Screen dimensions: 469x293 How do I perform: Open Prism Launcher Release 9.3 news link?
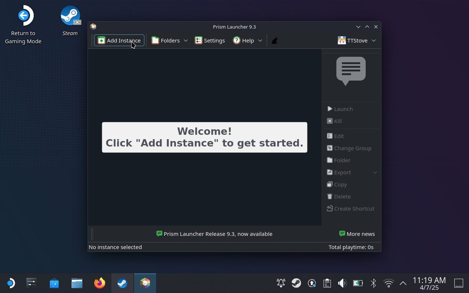click(214, 234)
